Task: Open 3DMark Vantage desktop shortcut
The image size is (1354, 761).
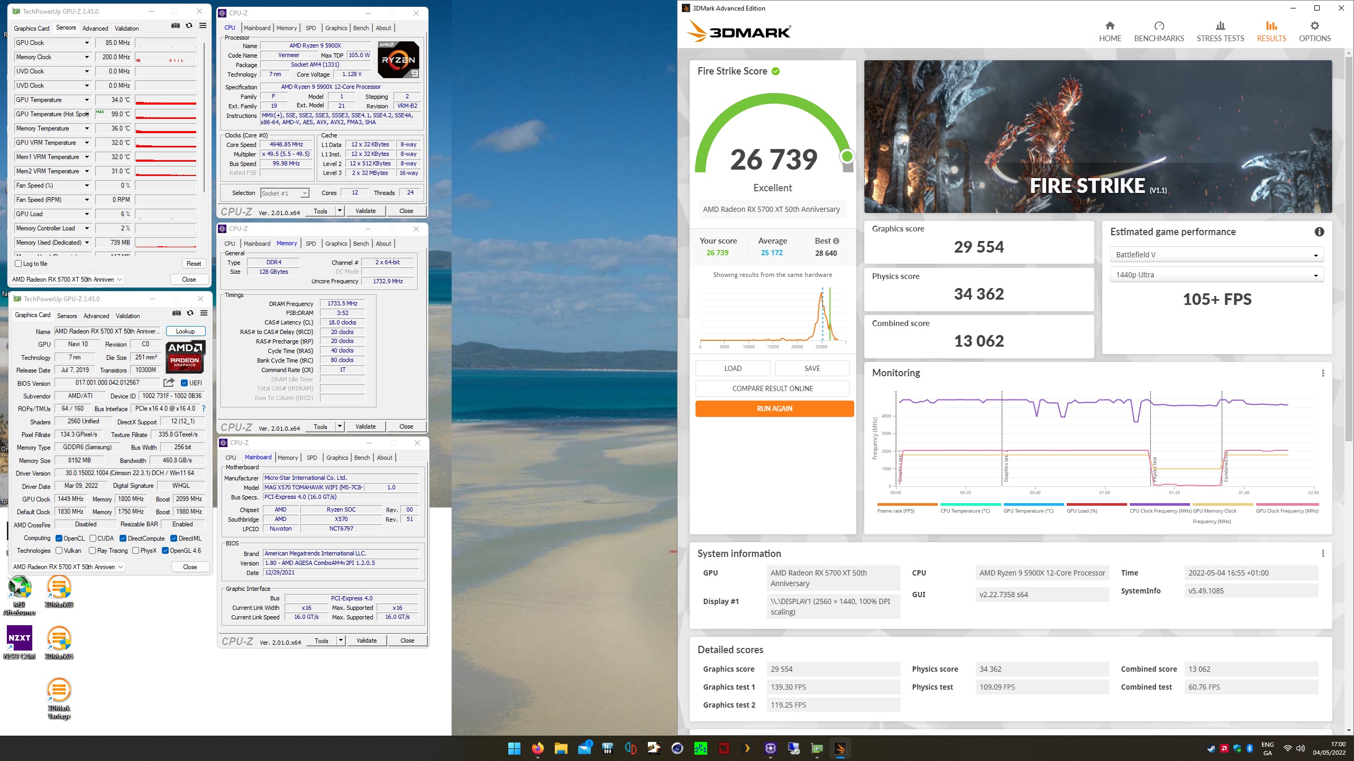Action: click(59, 699)
